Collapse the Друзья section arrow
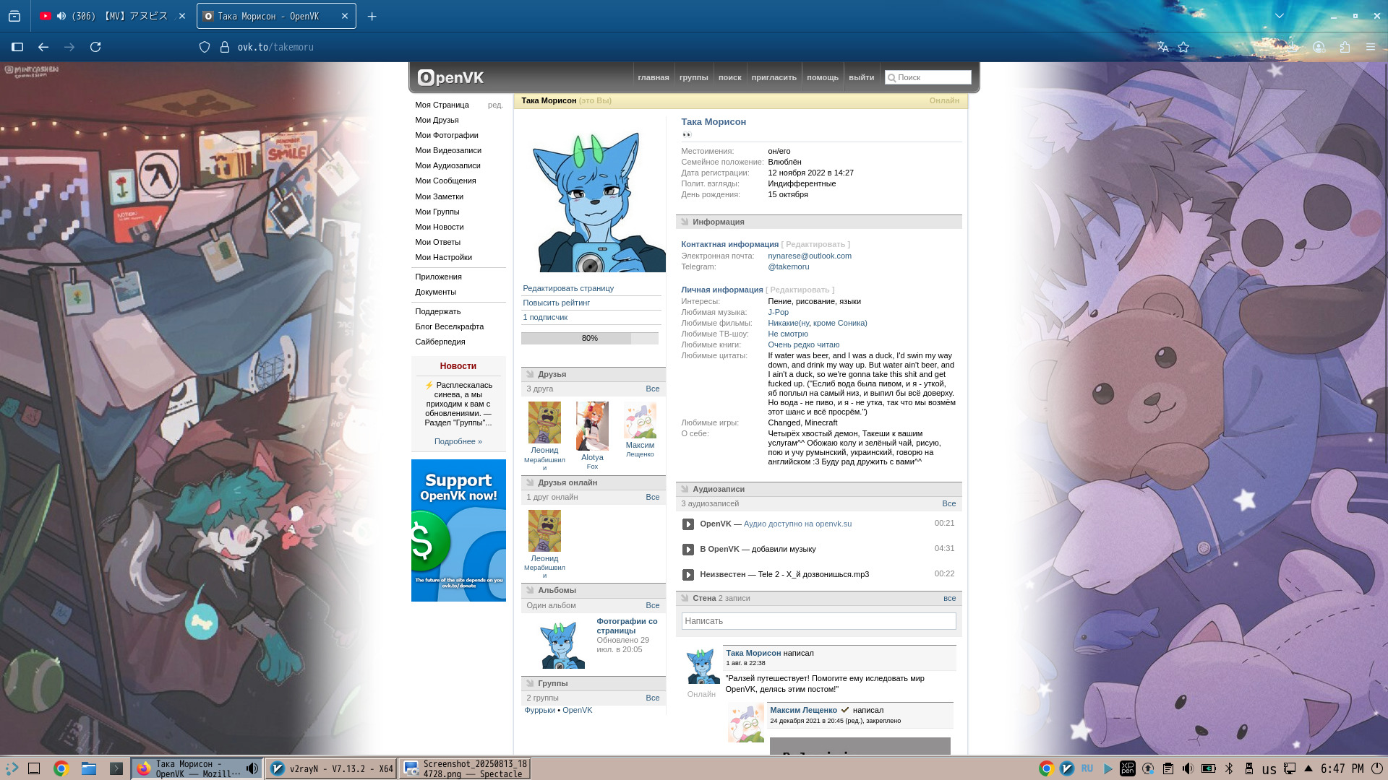Image resolution: width=1388 pixels, height=780 pixels. pos(530,374)
